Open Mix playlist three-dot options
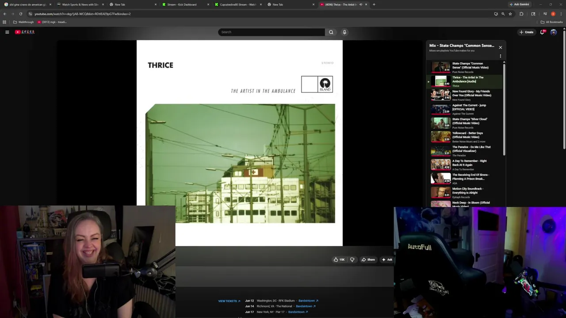Screen dimensions: 566x318 pos(501,56)
